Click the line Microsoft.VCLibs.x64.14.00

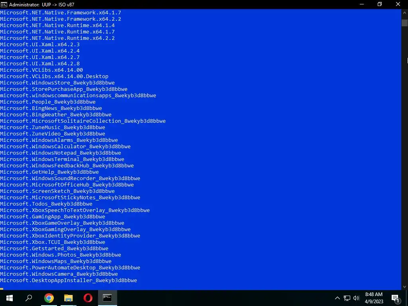[41, 70]
